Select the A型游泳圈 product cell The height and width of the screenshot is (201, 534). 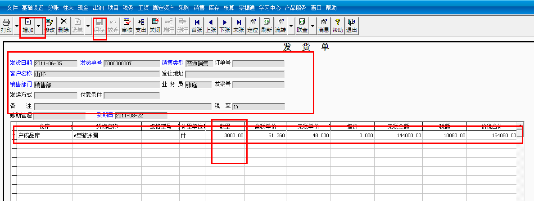[107, 135]
